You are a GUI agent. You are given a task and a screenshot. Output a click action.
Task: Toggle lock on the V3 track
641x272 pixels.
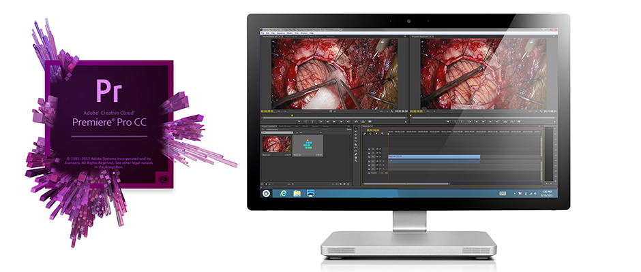coord(369,149)
